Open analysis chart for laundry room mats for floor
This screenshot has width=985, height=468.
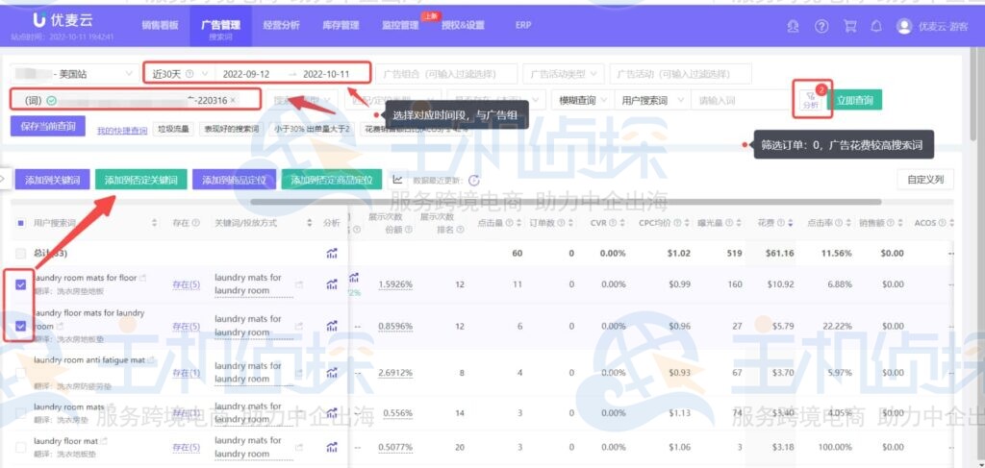tap(332, 284)
